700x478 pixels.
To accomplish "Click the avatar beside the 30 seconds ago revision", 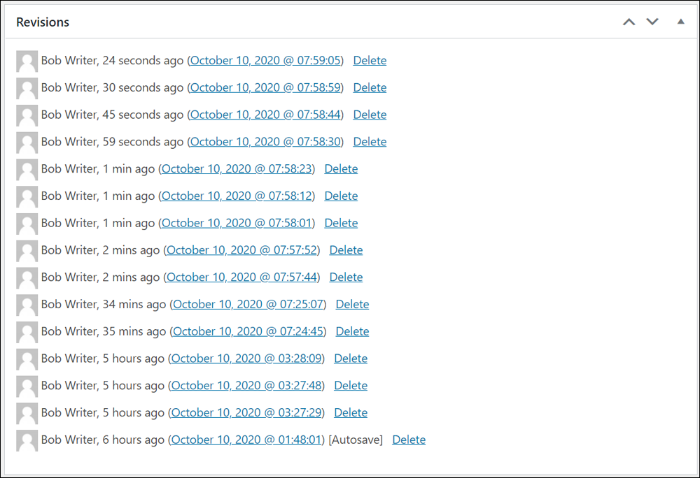I will point(27,88).
